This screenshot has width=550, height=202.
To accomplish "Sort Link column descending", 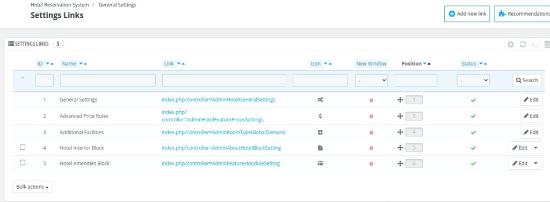I will point(178,64).
